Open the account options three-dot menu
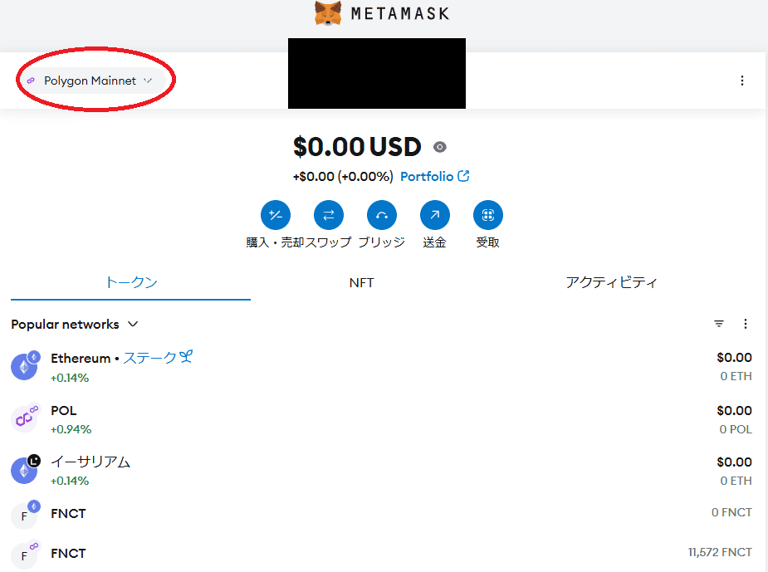This screenshot has height=572, width=768. (742, 81)
